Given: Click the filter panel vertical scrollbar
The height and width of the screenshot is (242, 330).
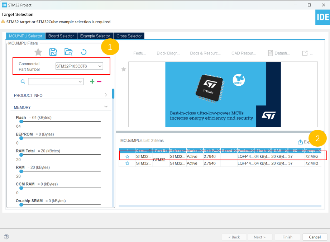Looking at the screenshot, I should click(113, 94).
